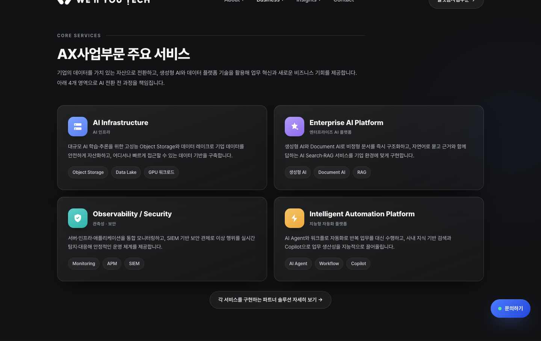Click the Observability / Security card title
Viewport: 541px width, 341px height.
tap(132, 214)
